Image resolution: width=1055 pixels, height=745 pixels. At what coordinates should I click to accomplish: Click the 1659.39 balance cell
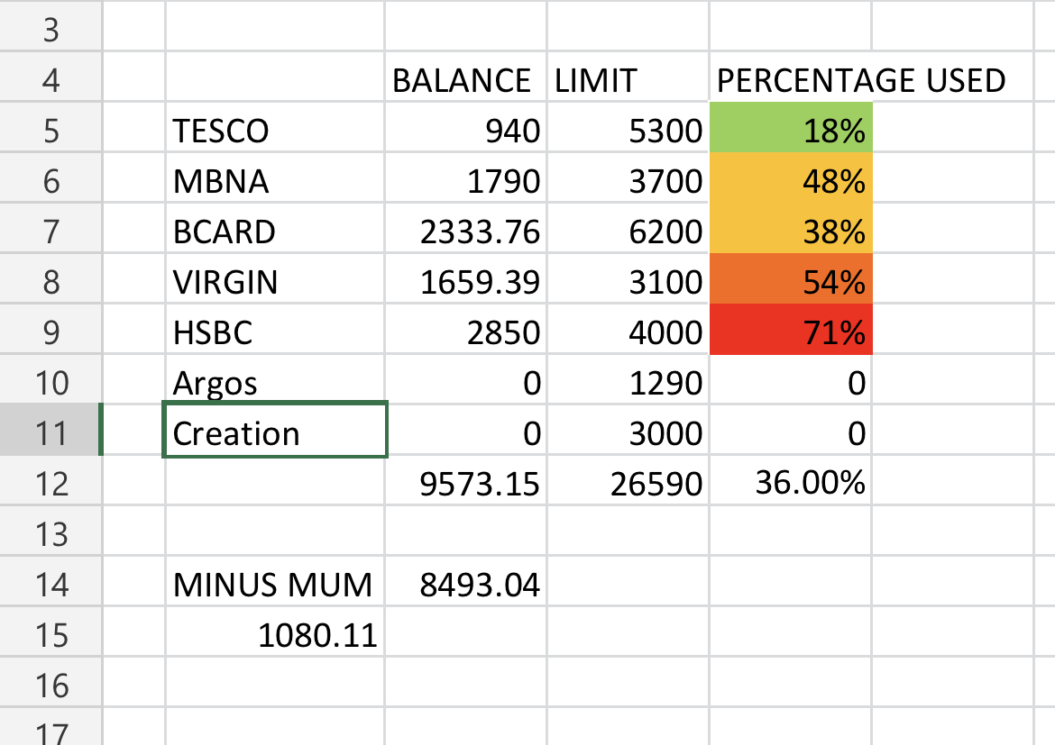pos(466,279)
